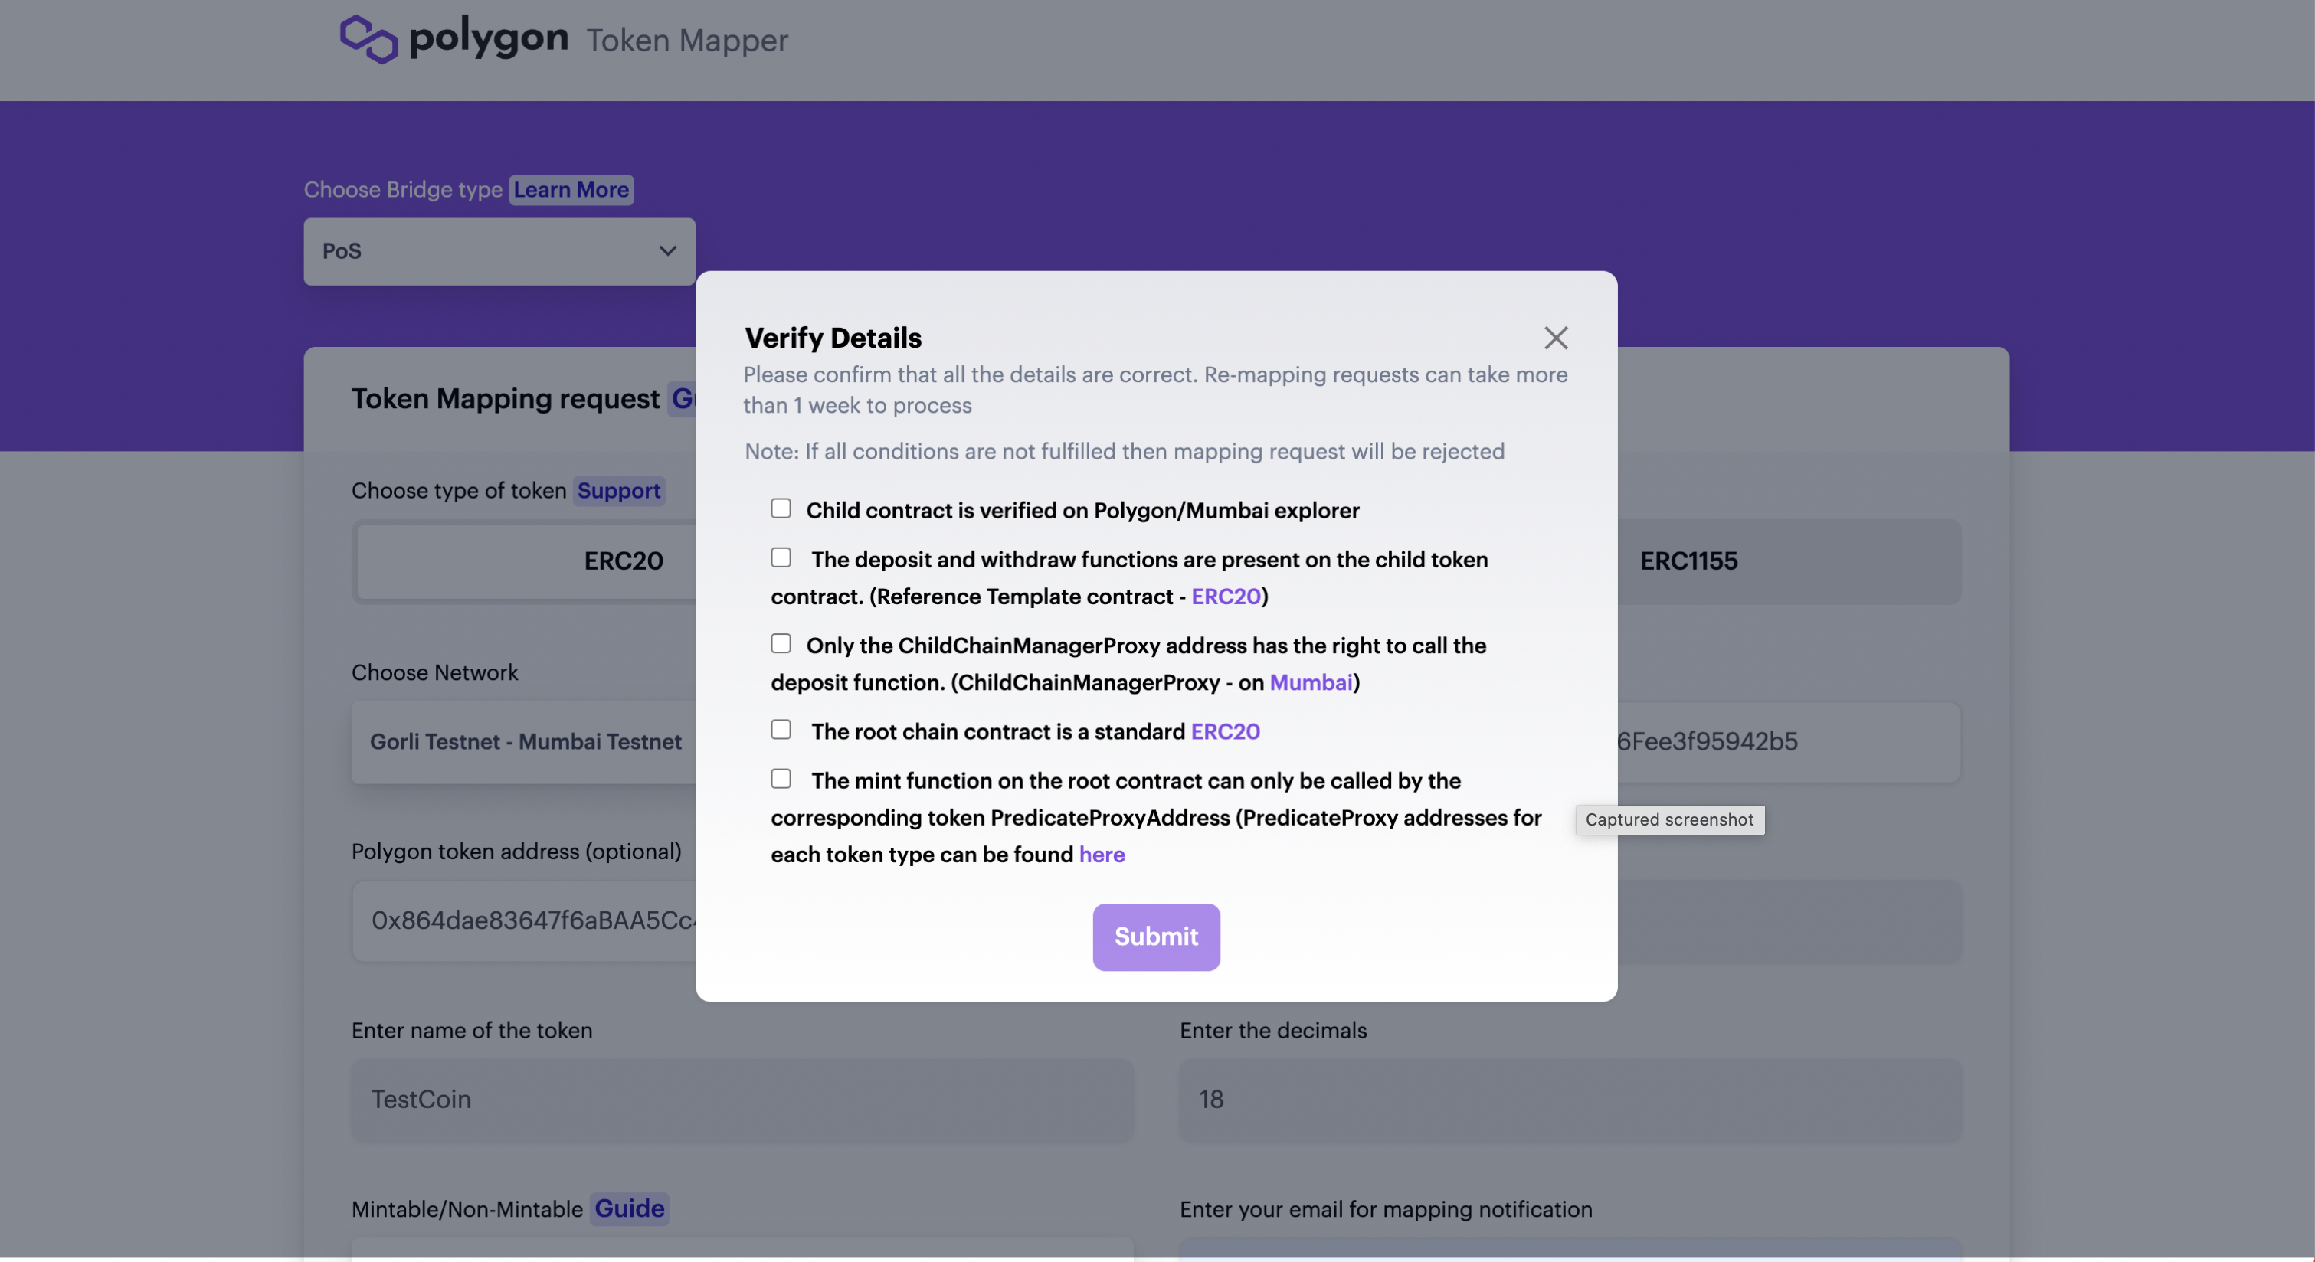2315x1262 pixels.
Task: Click the Polygon token address field
Action: [524, 920]
